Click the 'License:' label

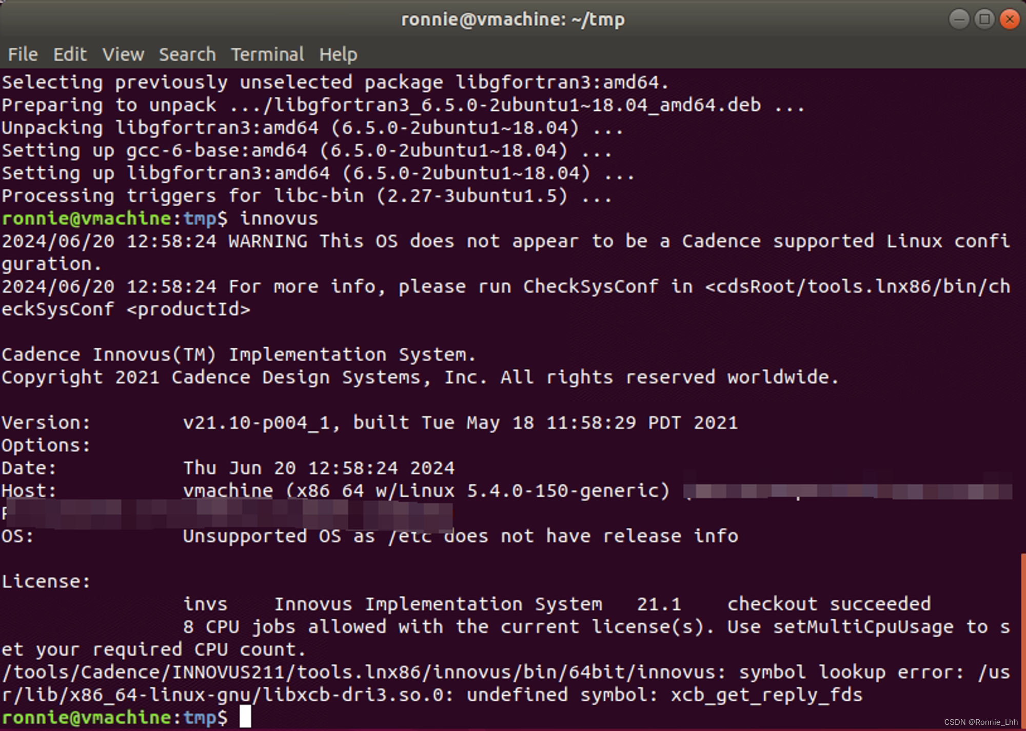[x=46, y=581]
